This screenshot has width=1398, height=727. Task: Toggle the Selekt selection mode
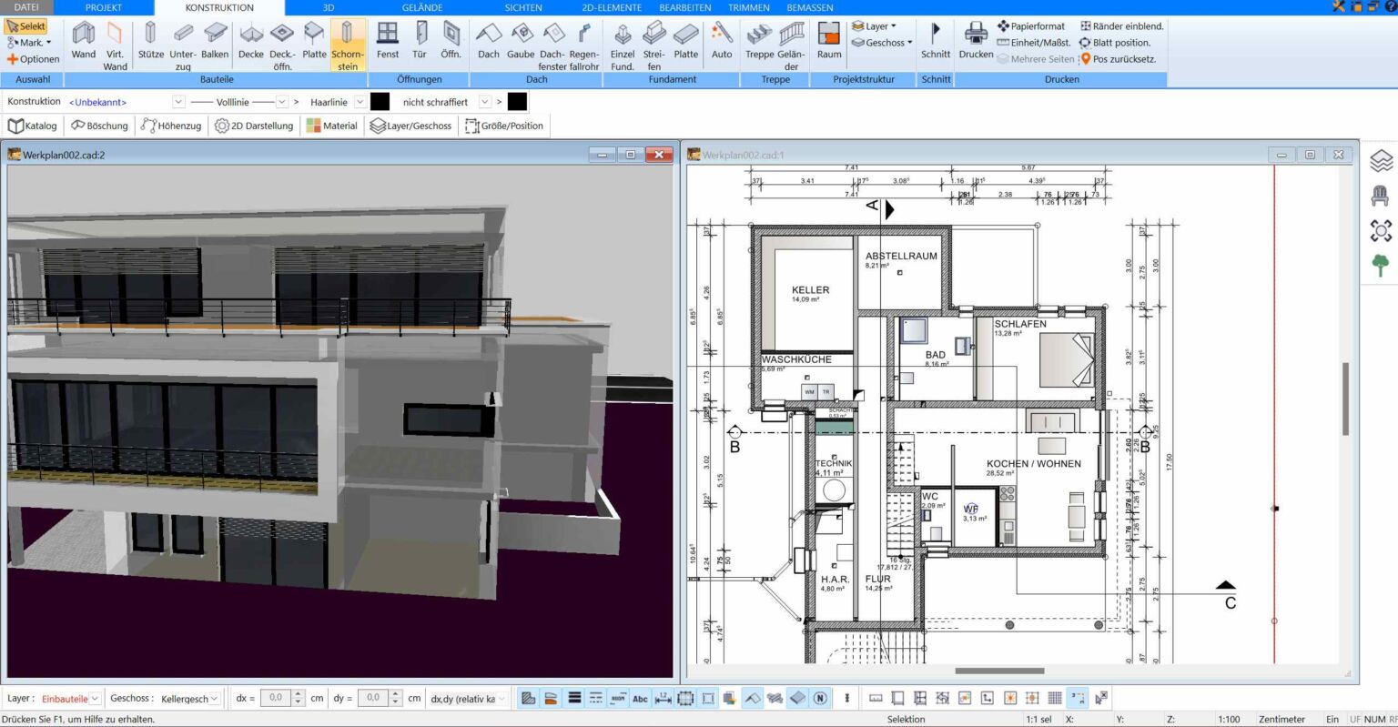(26, 26)
